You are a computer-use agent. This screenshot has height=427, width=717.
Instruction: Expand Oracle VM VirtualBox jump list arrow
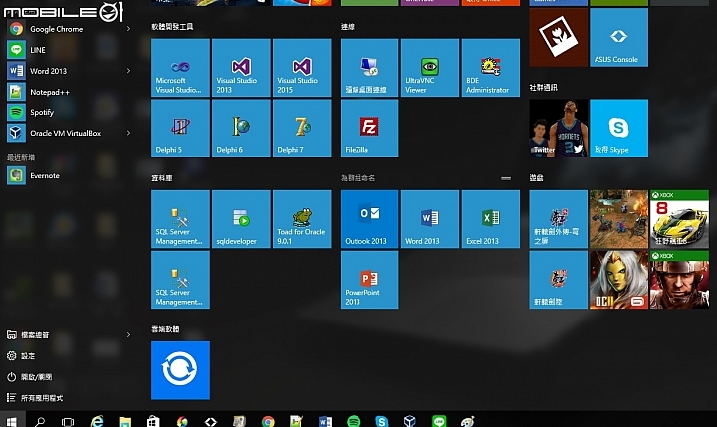pos(128,133)
